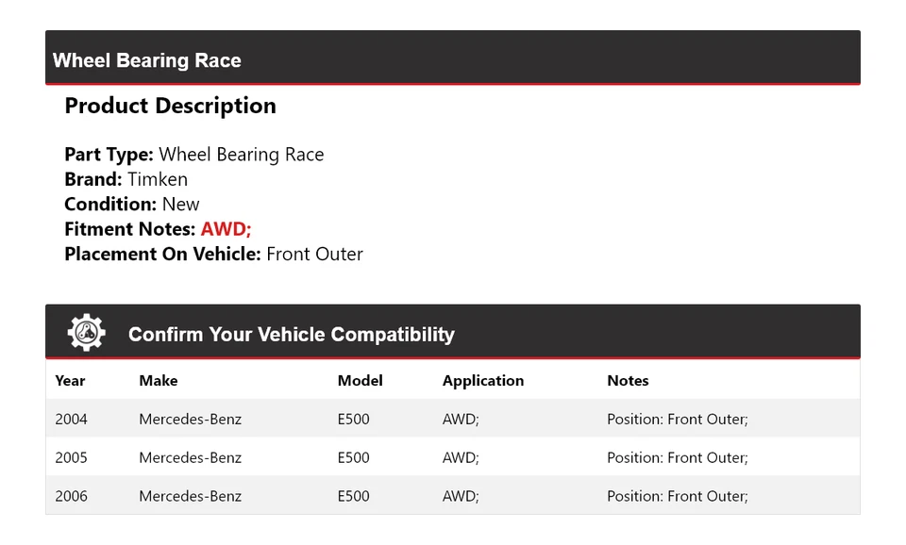906x545 pixels.
Task: Click the Notes column header
Action: pyautogui.click(x=628, y=381)
